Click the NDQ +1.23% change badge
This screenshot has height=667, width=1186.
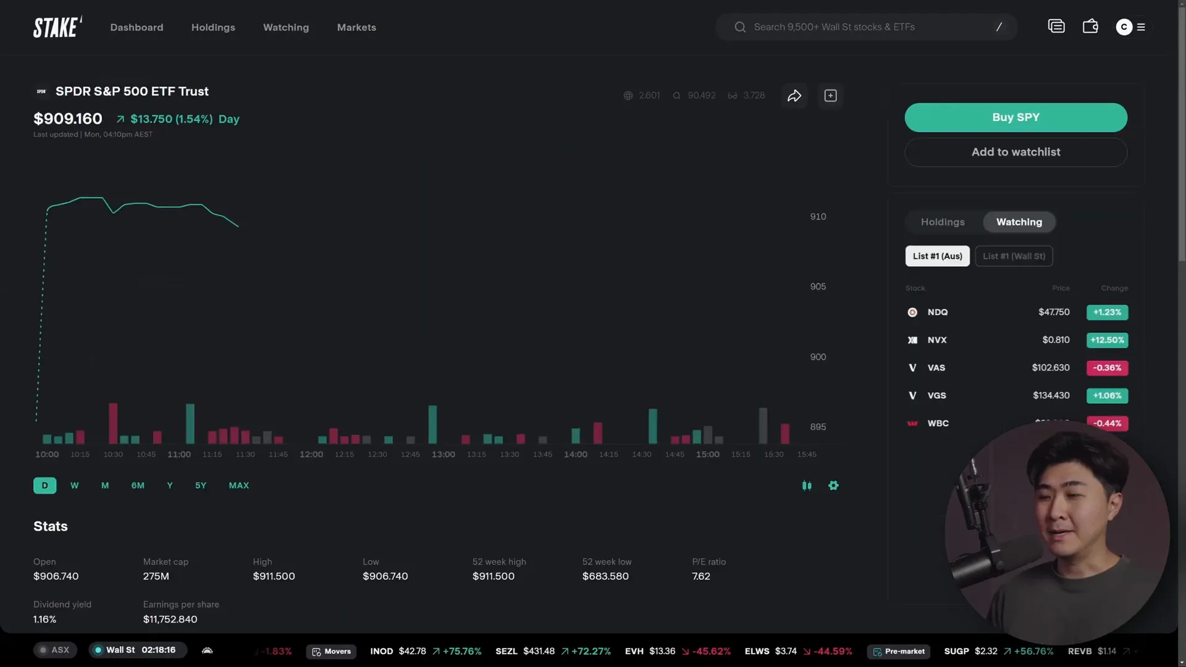(x=1107, y=313)
